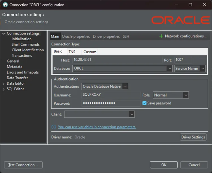
Task: Click the Database ORCL text field
Action: (120, 68)
